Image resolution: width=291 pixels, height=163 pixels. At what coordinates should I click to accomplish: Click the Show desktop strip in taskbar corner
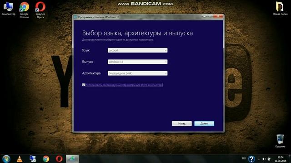click(x=290, y=159)
